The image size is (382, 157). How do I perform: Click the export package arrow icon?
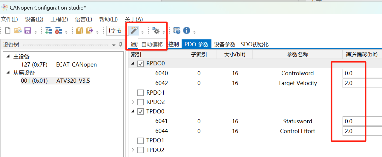pyautogui.click(x=89, y=30)
